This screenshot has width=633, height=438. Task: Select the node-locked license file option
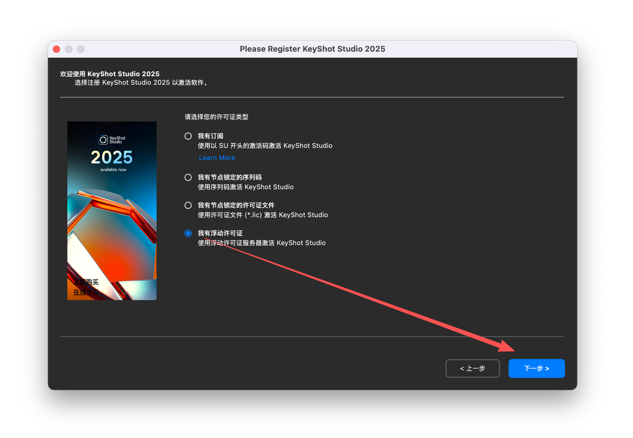188,205
